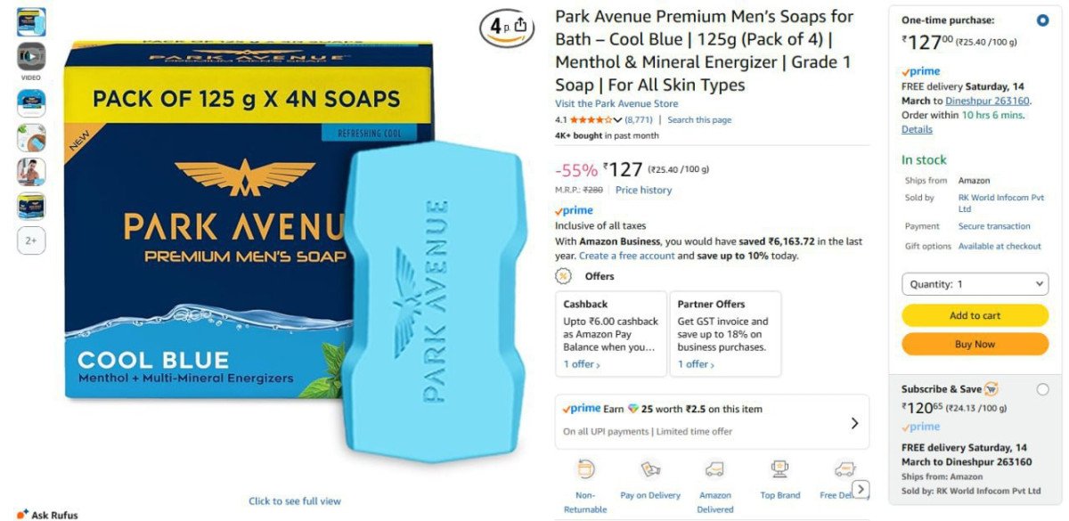Click the Non-Returnable icon

(585, 469)
